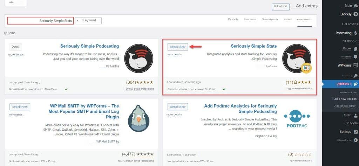Click the help button at top
359x166 pixels.
(x=16, y=2)
